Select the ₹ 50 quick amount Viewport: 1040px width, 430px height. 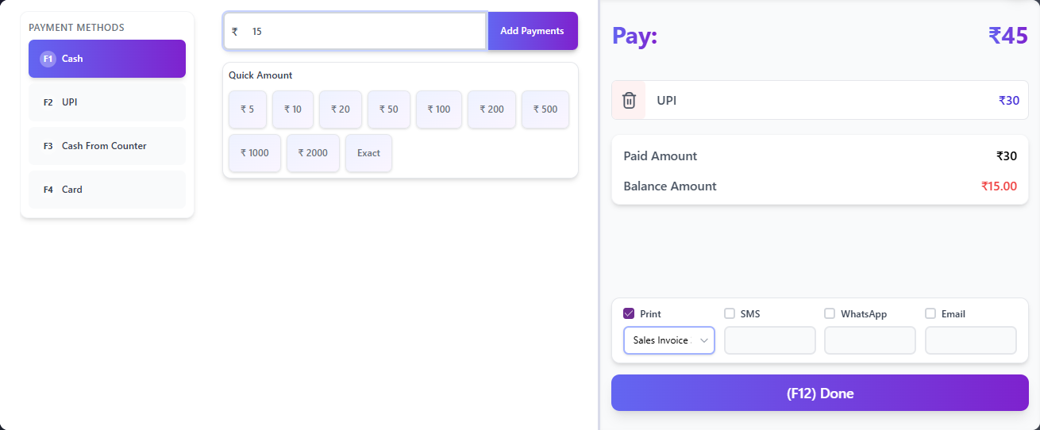(x=388, y=109)
